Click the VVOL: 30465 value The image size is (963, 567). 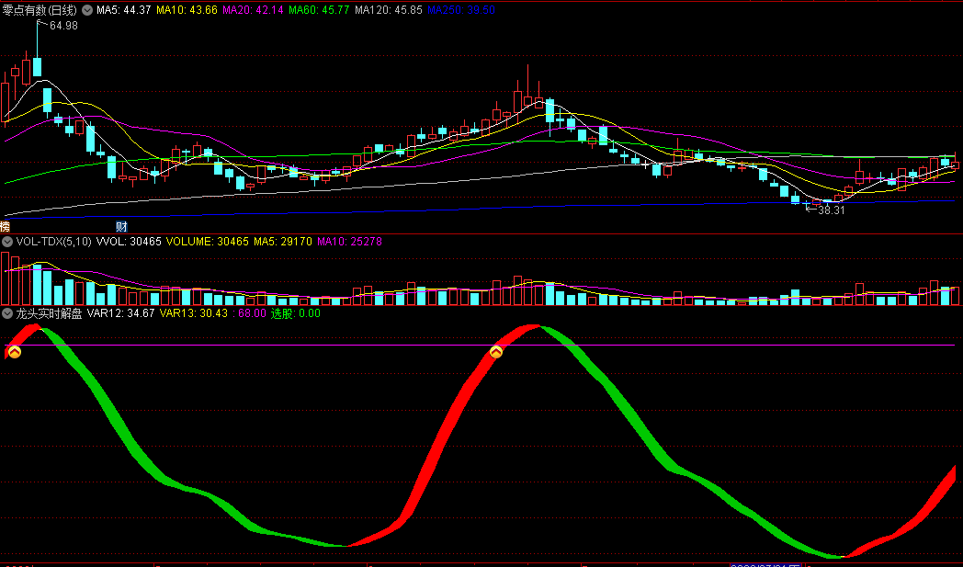pos(129,242)
